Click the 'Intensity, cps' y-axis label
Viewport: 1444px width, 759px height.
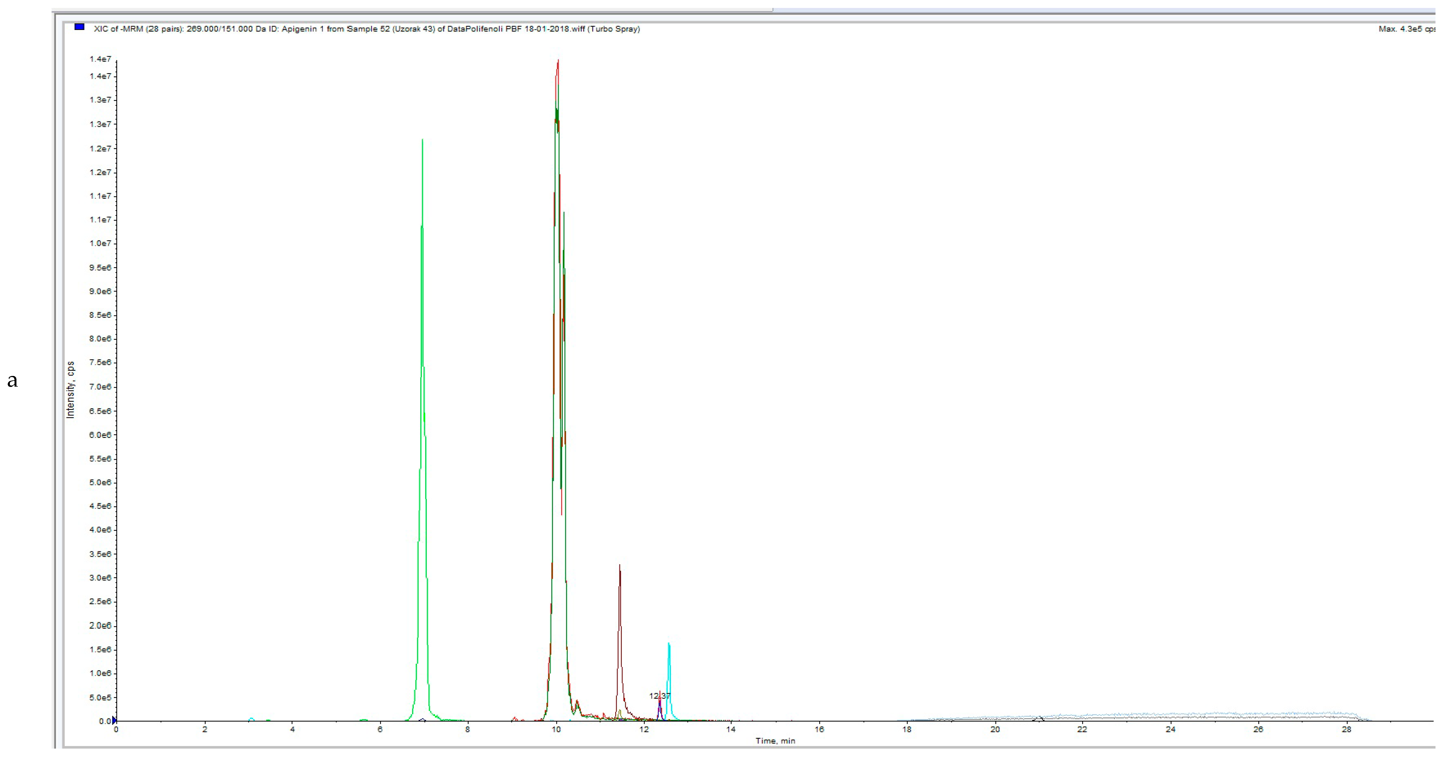point(70,390)
